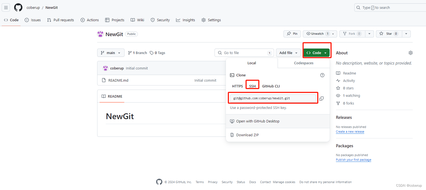Viewport: 426px width, 190px height.
Task: Switch to the Codespaces tab
Action: click(x=304, y=63)
